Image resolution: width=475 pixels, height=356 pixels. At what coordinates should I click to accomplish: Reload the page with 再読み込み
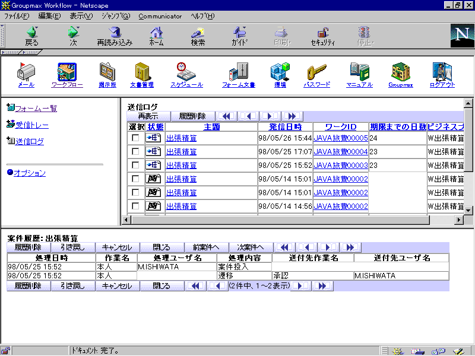click(115, 36)
